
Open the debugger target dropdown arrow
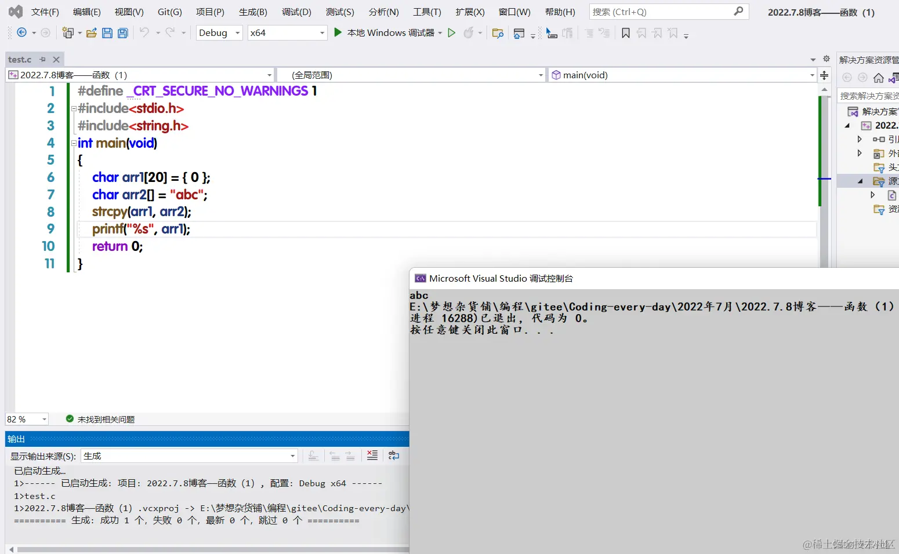point(440,33)
